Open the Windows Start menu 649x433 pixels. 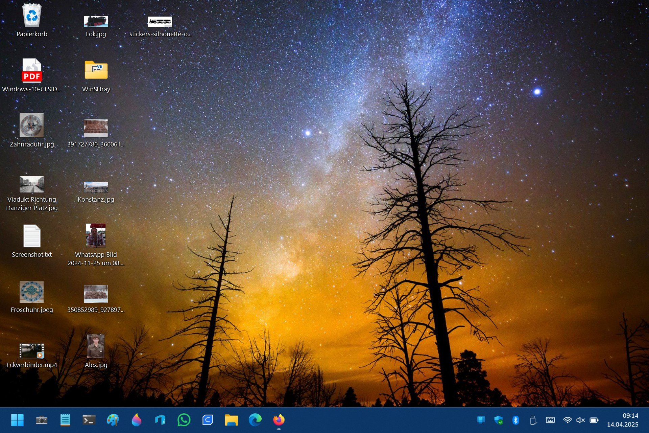tap(17, 420)
